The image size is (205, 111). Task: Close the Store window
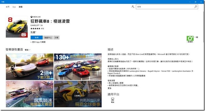(x=201, y=2)
